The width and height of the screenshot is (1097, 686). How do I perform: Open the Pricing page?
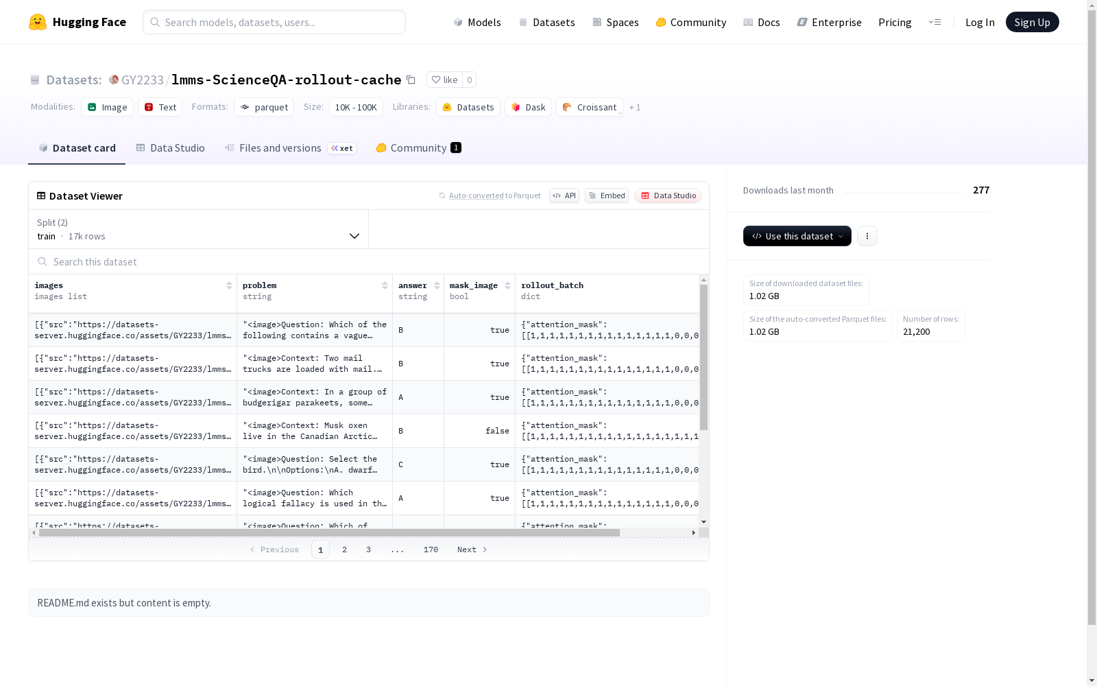pos(895,22)
